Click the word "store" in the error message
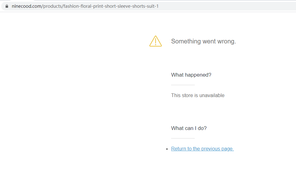 188,95
